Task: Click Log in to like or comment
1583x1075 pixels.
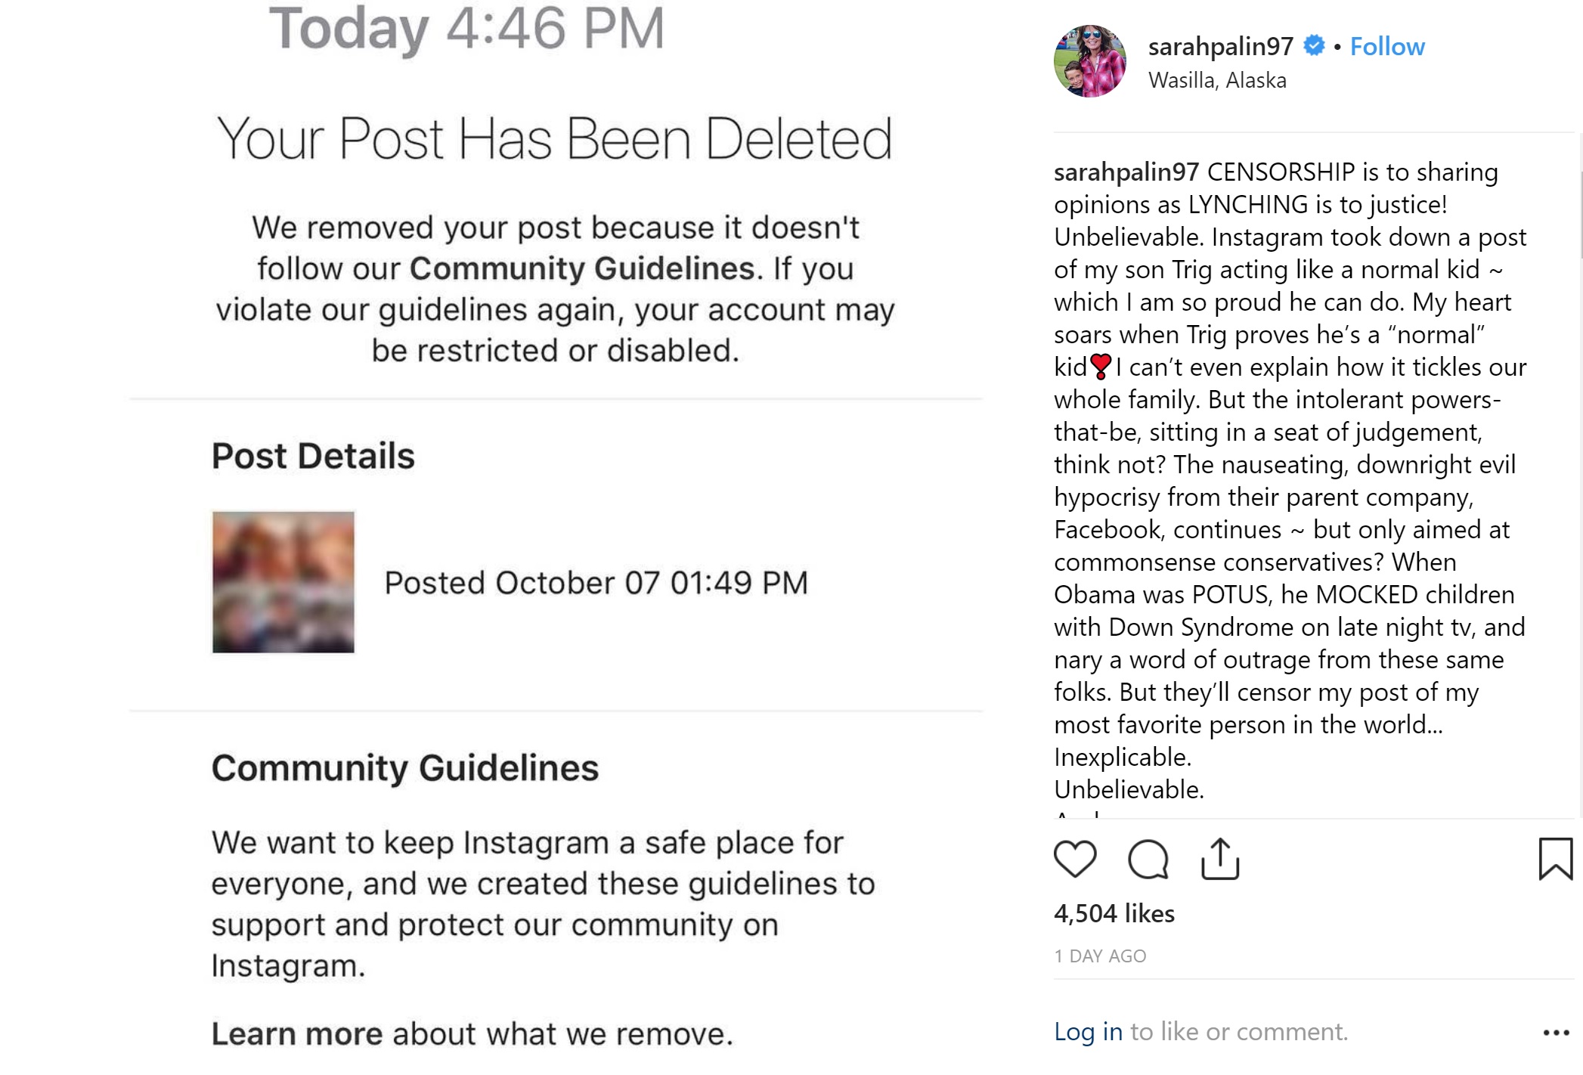Action: click(1088, 1032)
